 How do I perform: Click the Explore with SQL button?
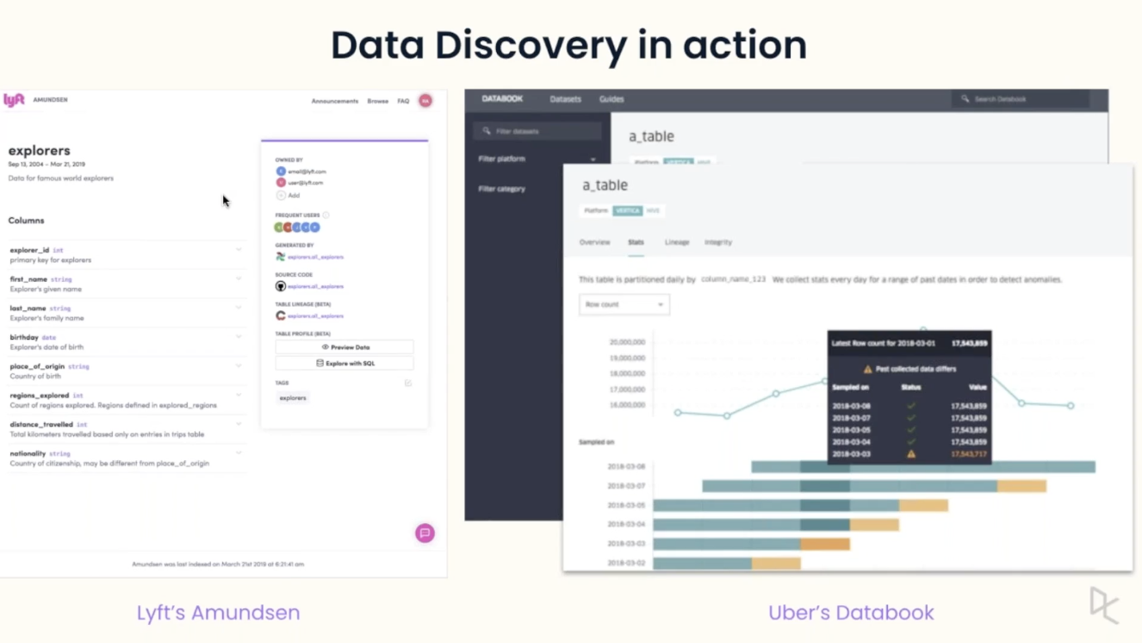tap(344, 364)
